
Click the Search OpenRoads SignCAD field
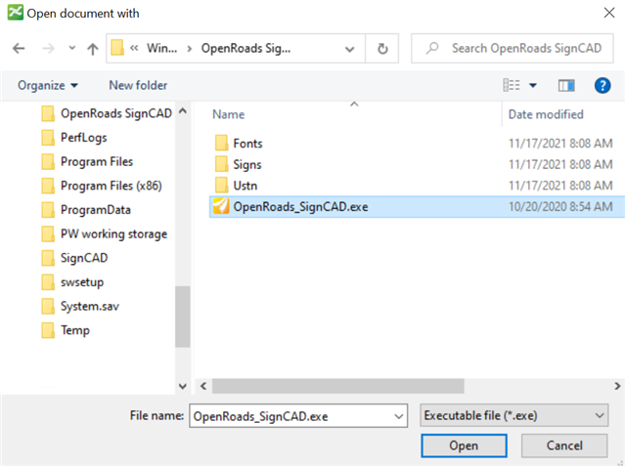[x=513, y=48]
